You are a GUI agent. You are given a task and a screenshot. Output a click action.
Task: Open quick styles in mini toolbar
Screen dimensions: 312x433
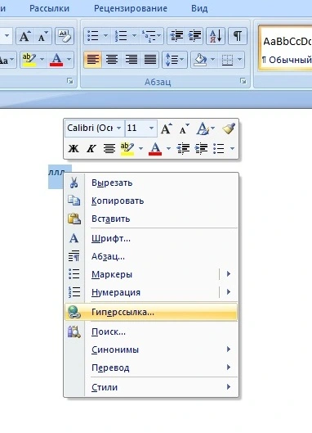coord(205,129)
